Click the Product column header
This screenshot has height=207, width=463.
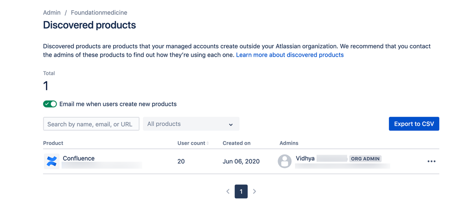pos(53,143)
